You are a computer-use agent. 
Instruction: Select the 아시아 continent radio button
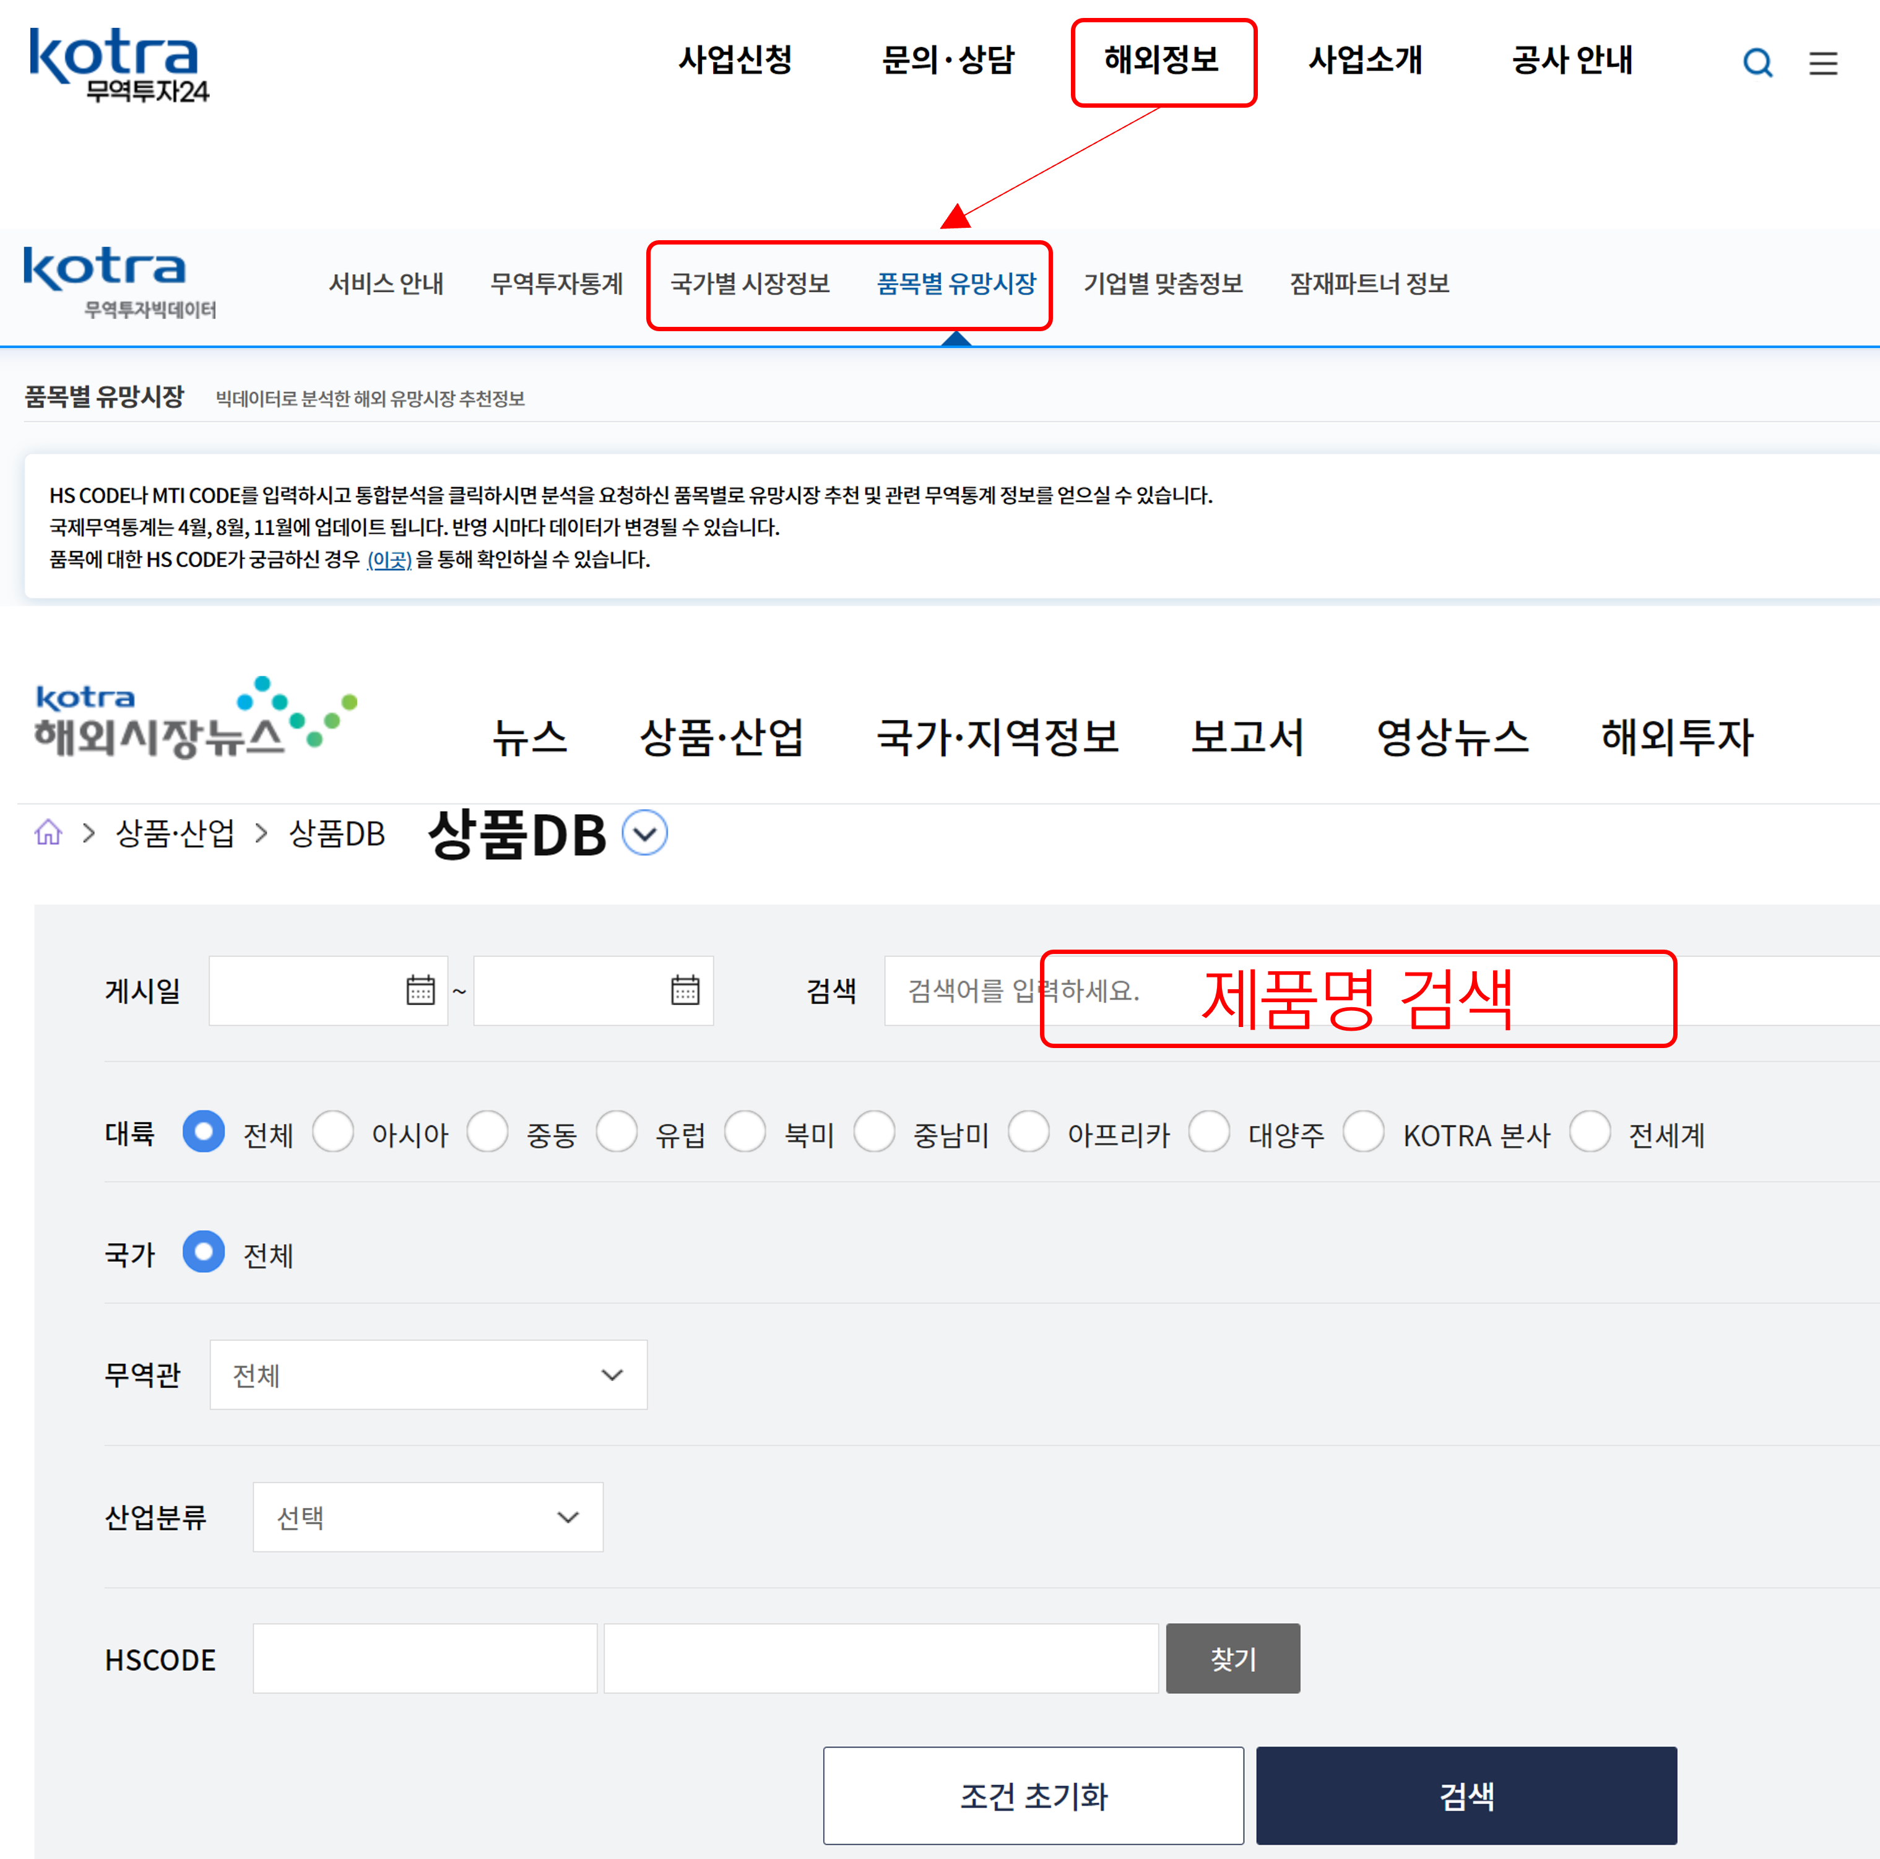(333, 1132)
